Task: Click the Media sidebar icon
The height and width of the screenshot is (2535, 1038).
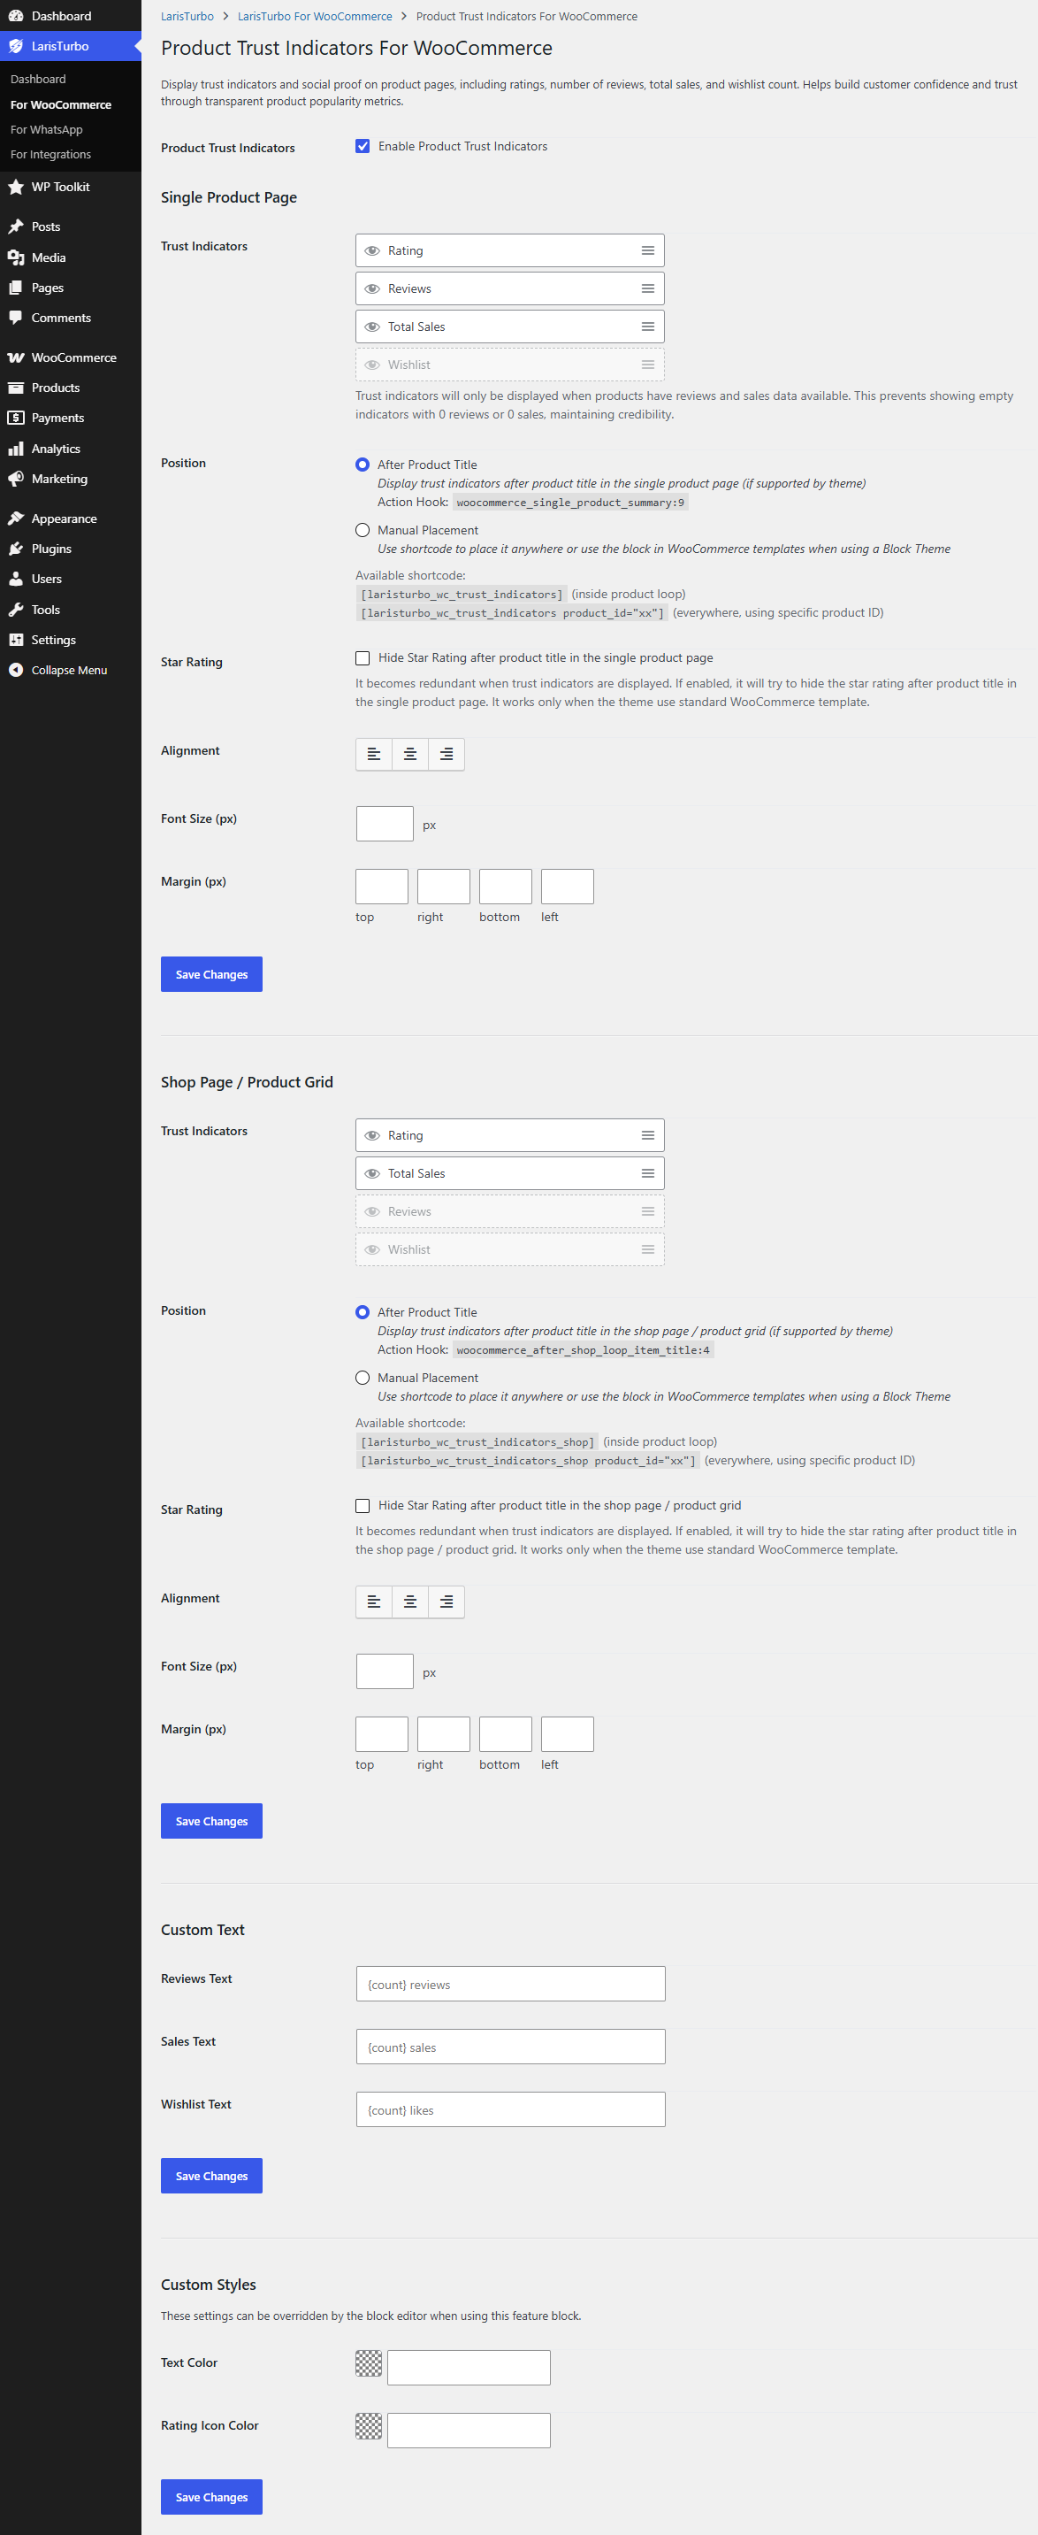Action: click(x=16, y=257)
